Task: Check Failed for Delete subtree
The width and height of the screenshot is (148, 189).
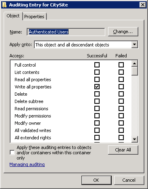Action: (121, 101)
